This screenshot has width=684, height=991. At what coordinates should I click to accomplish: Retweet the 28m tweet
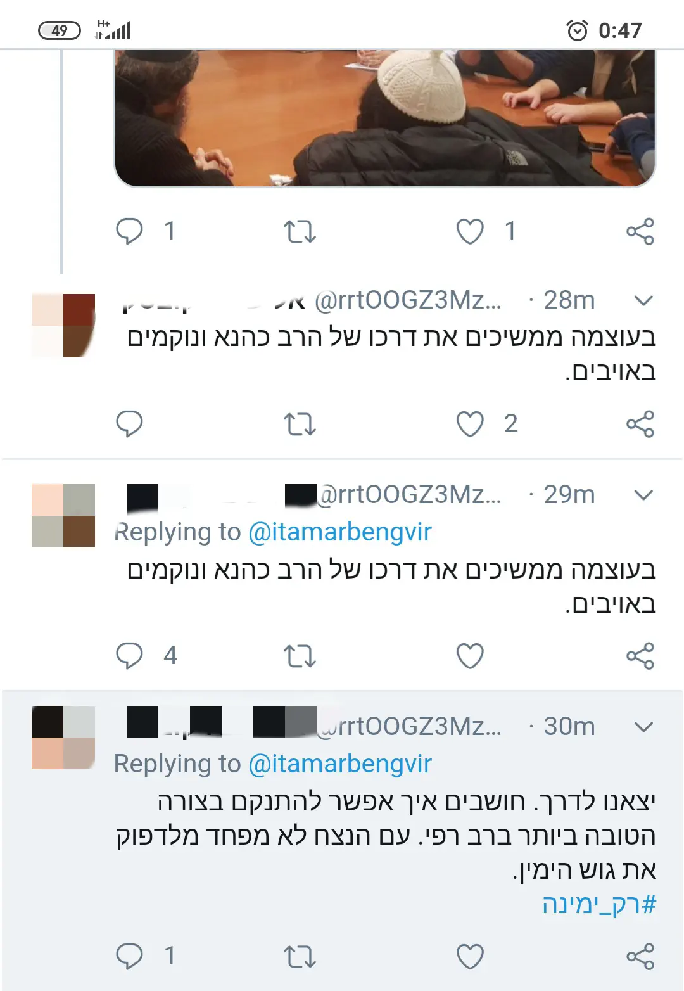pyautogui.click(x=300, y=424)
